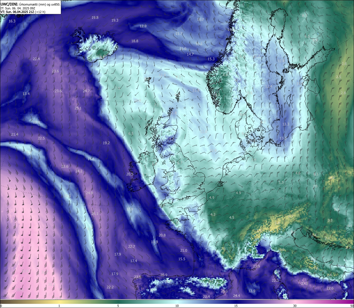Click the 22.3 value near Corsica
Image resolution: width=354 pixels, height=308 pixels.
pos(275,281)
